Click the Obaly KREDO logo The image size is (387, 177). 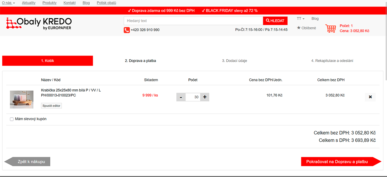39,24
